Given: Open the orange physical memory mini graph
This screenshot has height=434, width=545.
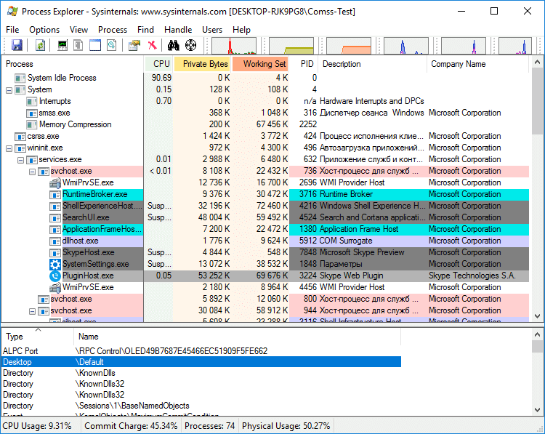Looking at the screenshot, I should [349, 46].
